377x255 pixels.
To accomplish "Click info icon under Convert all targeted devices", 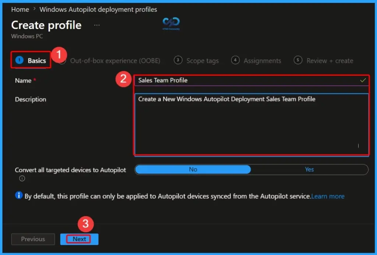I will point(22,178).
